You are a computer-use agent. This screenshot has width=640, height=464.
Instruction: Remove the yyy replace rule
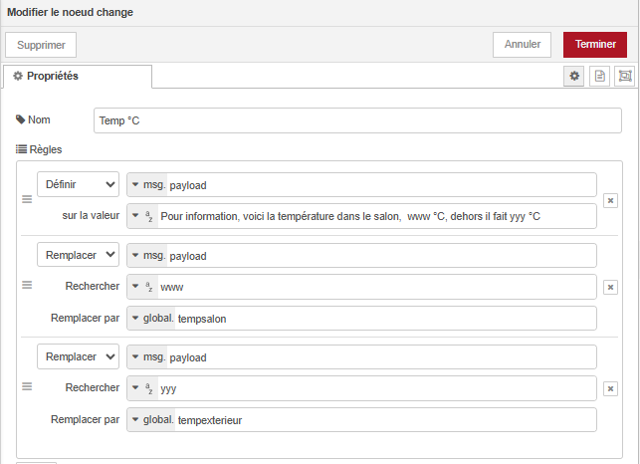[610, 388]
